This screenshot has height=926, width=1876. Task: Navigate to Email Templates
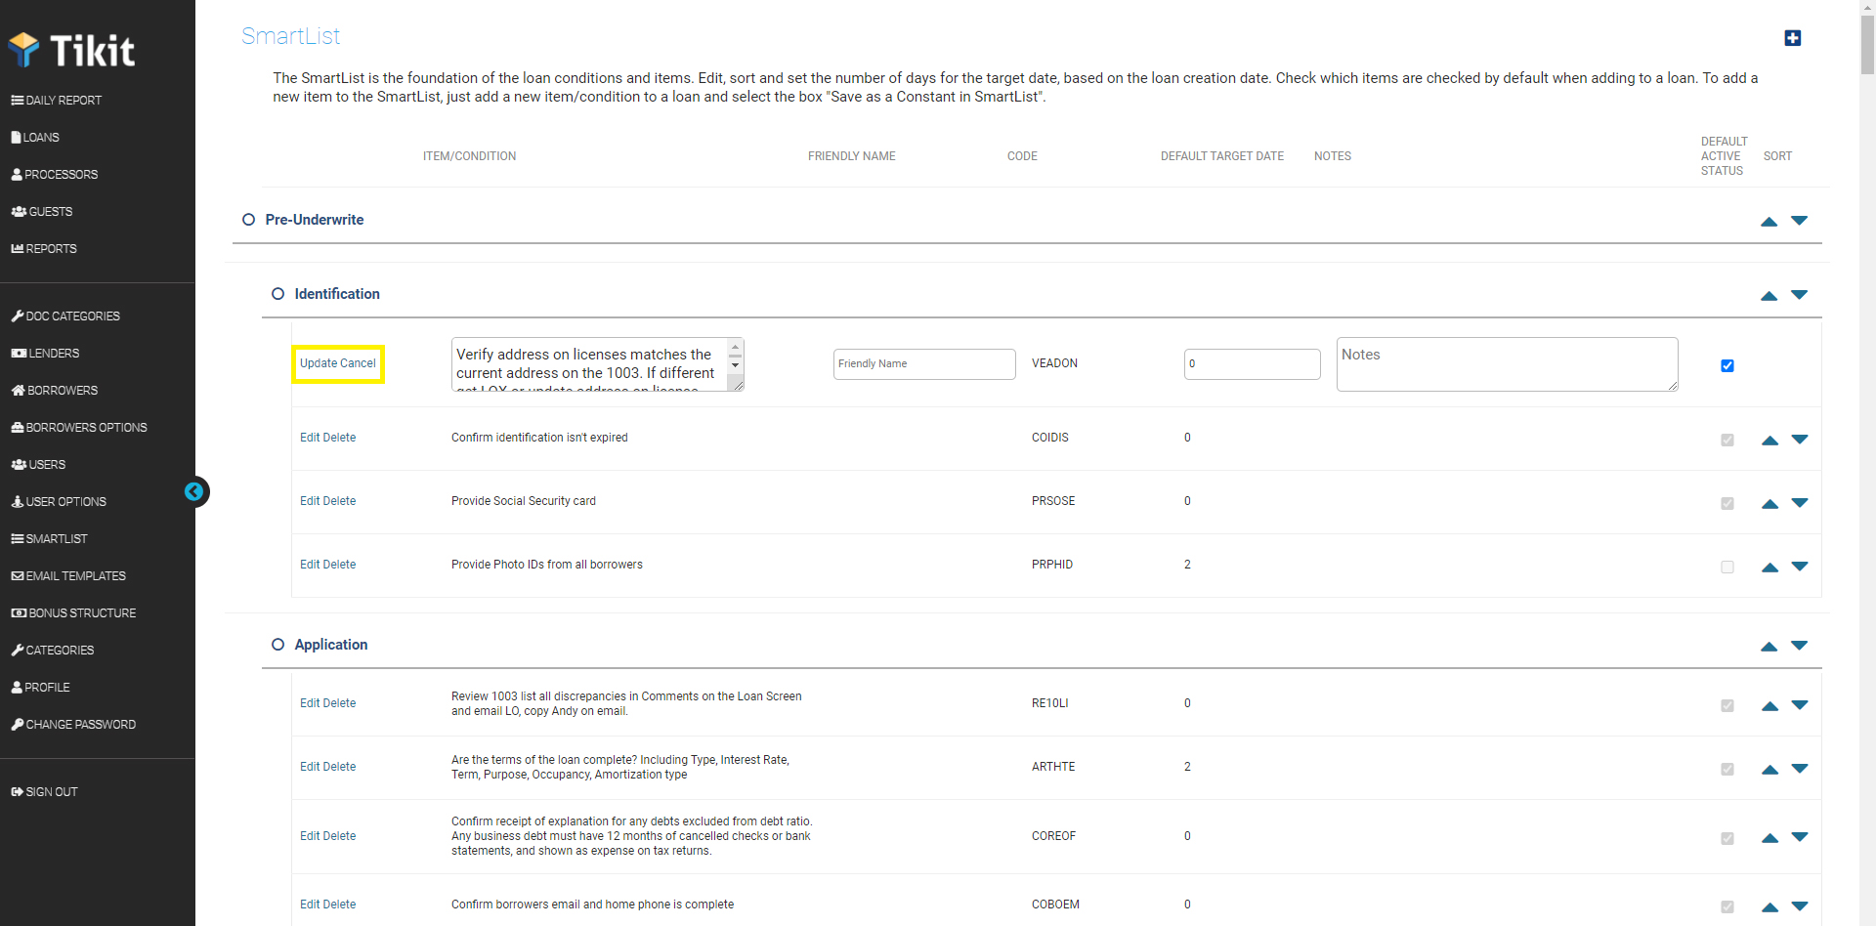coord(75,575)
